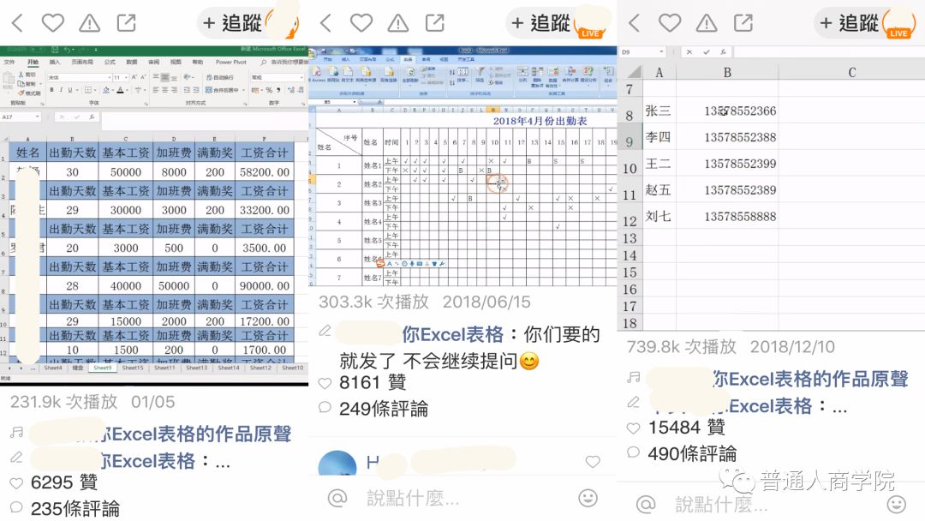The width and height of the screenshot is (925, 521).
Task: Click the save icon in left Excel title bar
Action: 55,50
